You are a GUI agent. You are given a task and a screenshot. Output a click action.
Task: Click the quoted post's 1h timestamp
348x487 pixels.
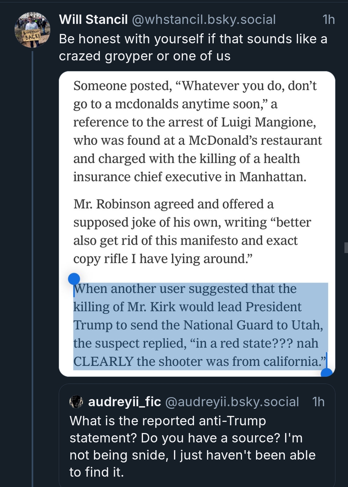pyautogui.click(x=318, y=402)
